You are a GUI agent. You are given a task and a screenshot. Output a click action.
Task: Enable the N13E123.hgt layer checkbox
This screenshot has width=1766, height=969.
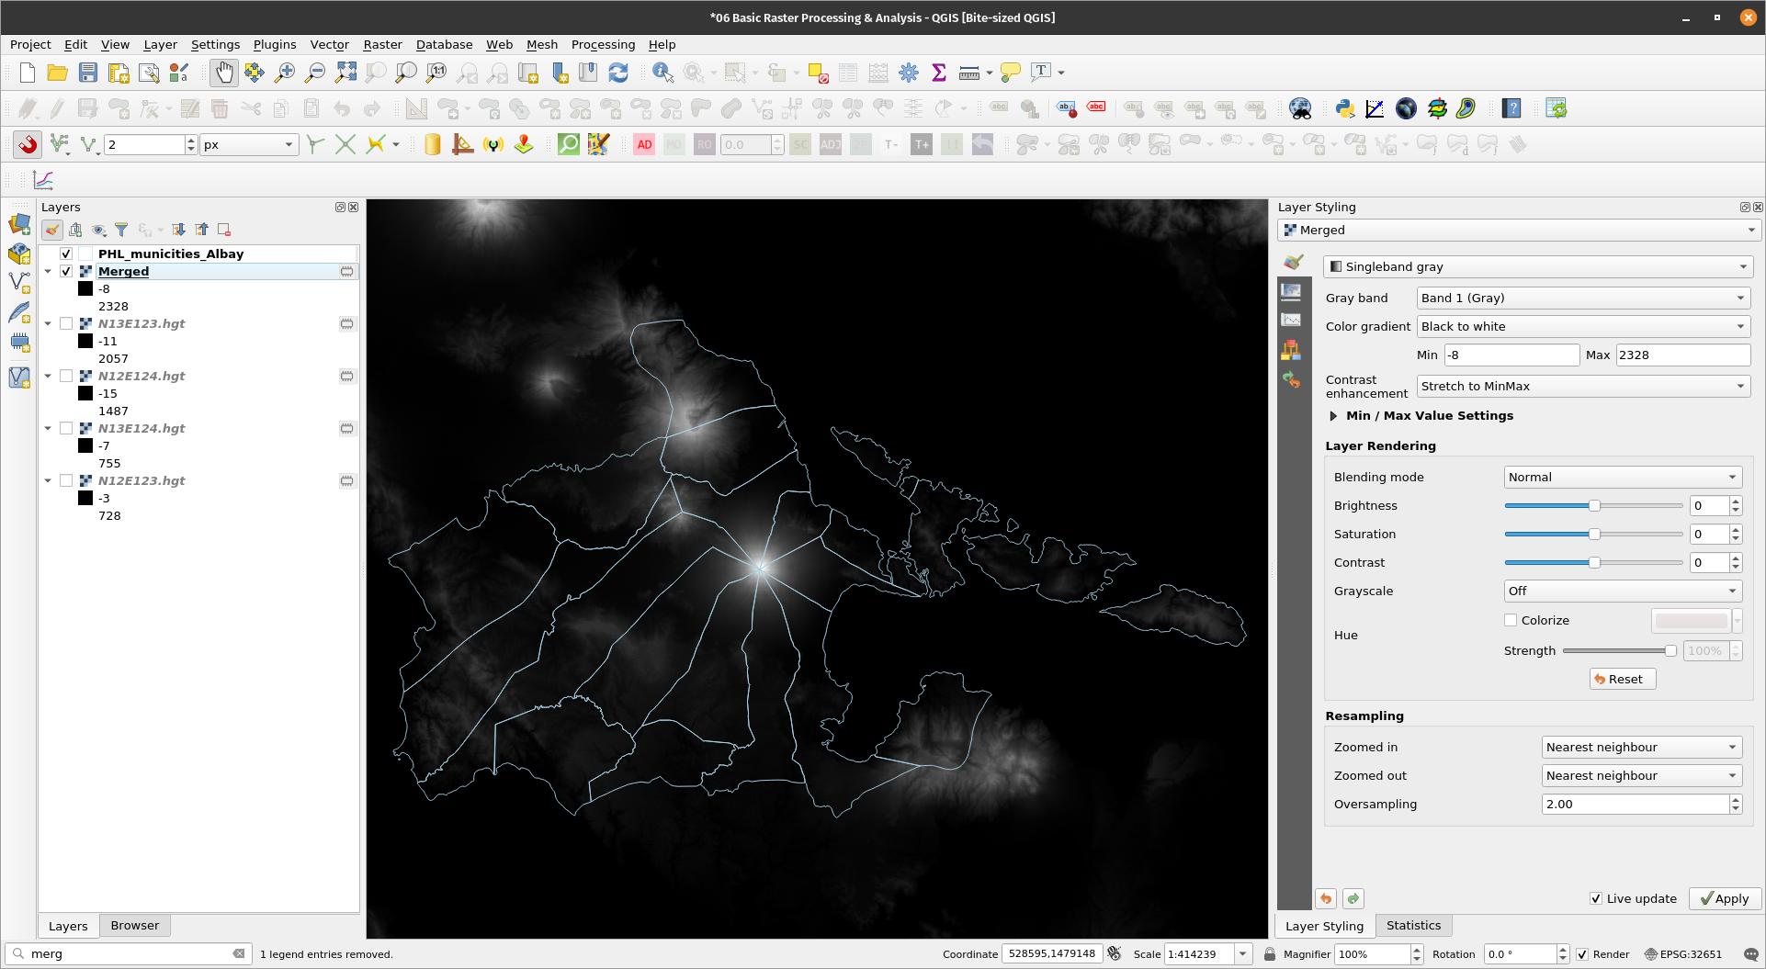click(x=66, y=323)
